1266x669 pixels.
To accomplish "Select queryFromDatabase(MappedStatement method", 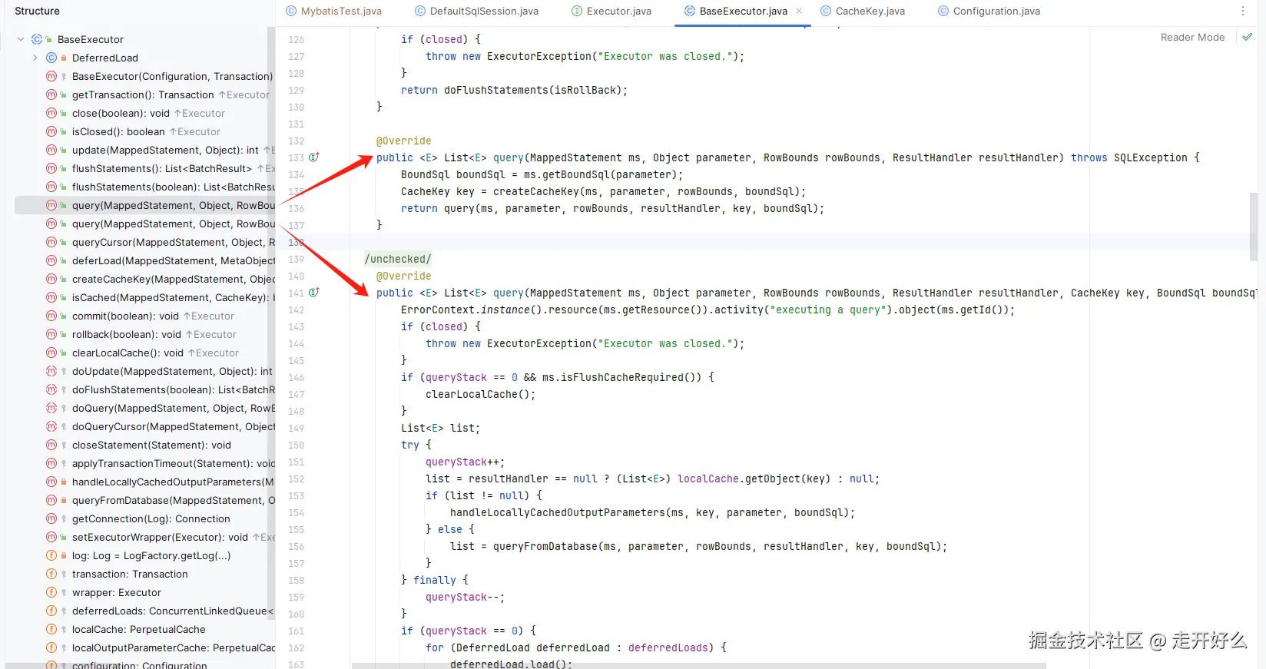I will [173, 500].
